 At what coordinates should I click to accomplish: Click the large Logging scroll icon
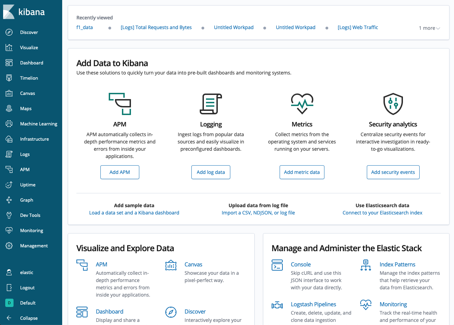pyautogui.click(x=211, y=104)
